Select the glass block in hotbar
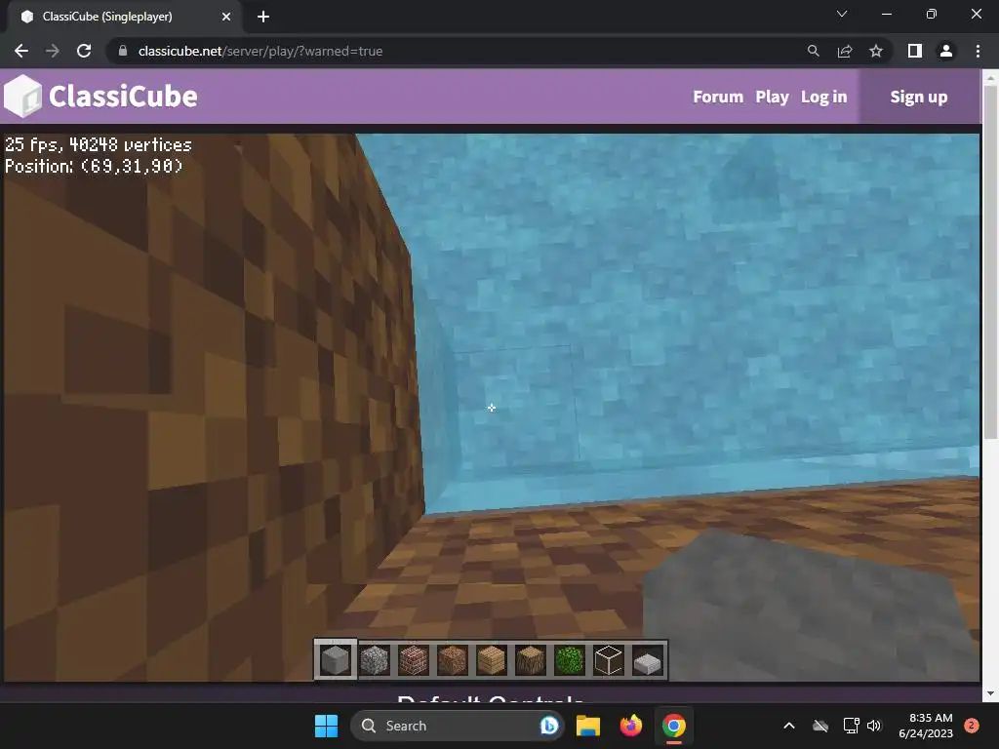 coord(609,660)
